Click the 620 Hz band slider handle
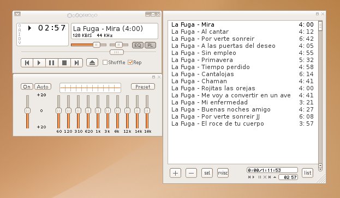 (88, 110)
